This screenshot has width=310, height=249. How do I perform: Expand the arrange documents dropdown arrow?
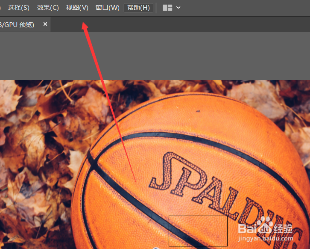pos(178,8)
